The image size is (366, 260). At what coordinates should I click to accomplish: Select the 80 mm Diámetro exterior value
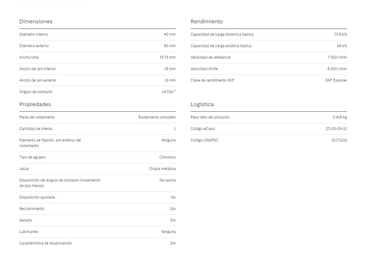(170, 46)
